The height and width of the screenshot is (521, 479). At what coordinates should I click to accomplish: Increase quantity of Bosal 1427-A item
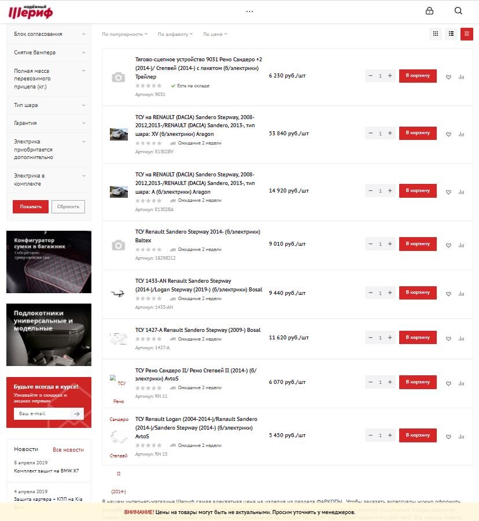(x=390, y=338)
